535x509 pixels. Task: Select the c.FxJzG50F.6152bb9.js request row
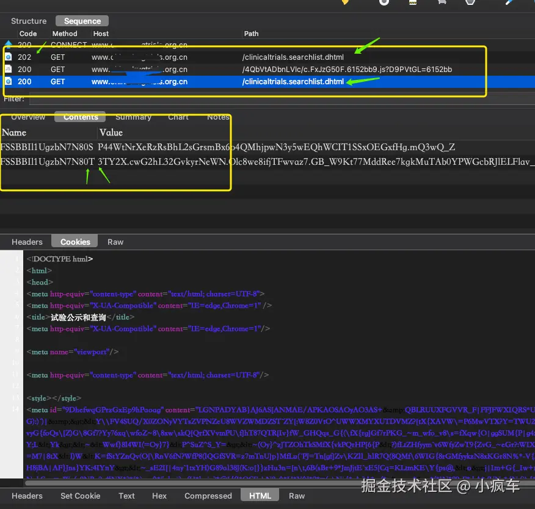(x=346, y=69)
